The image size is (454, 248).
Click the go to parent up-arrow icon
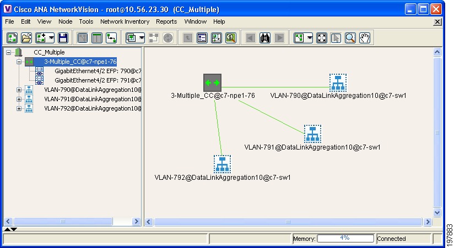[188, 38]
